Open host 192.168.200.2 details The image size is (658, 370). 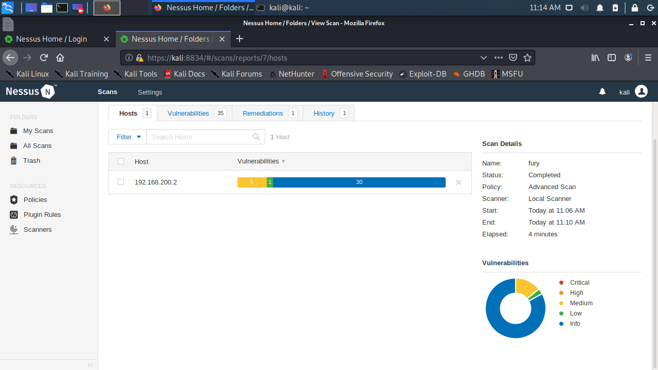point(156,182)
